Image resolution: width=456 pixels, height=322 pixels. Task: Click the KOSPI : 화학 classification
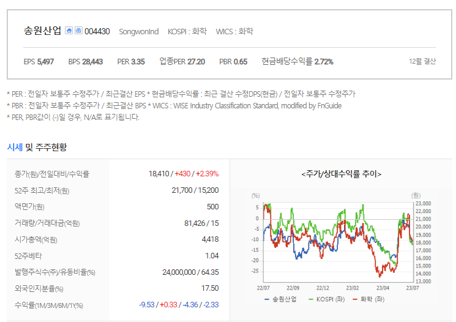187,31
